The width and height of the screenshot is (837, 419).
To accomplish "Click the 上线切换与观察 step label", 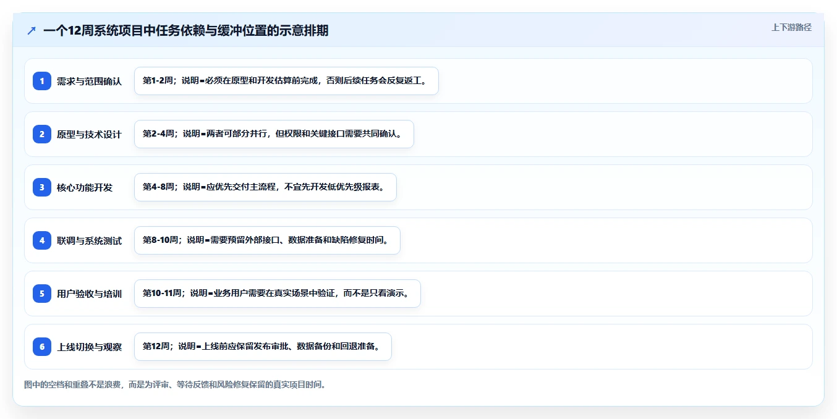I will click(89, 347).
